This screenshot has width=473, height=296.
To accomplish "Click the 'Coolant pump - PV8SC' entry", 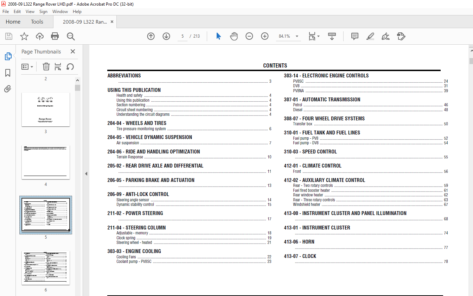I will [134, 262].
